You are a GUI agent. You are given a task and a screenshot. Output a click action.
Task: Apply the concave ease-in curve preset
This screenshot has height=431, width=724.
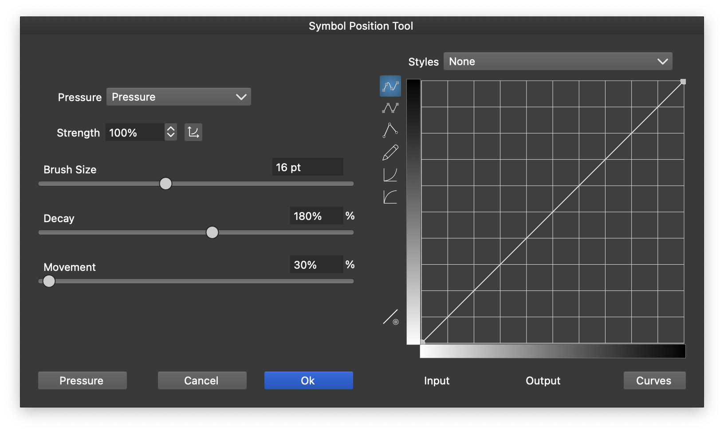coord(390,175)
